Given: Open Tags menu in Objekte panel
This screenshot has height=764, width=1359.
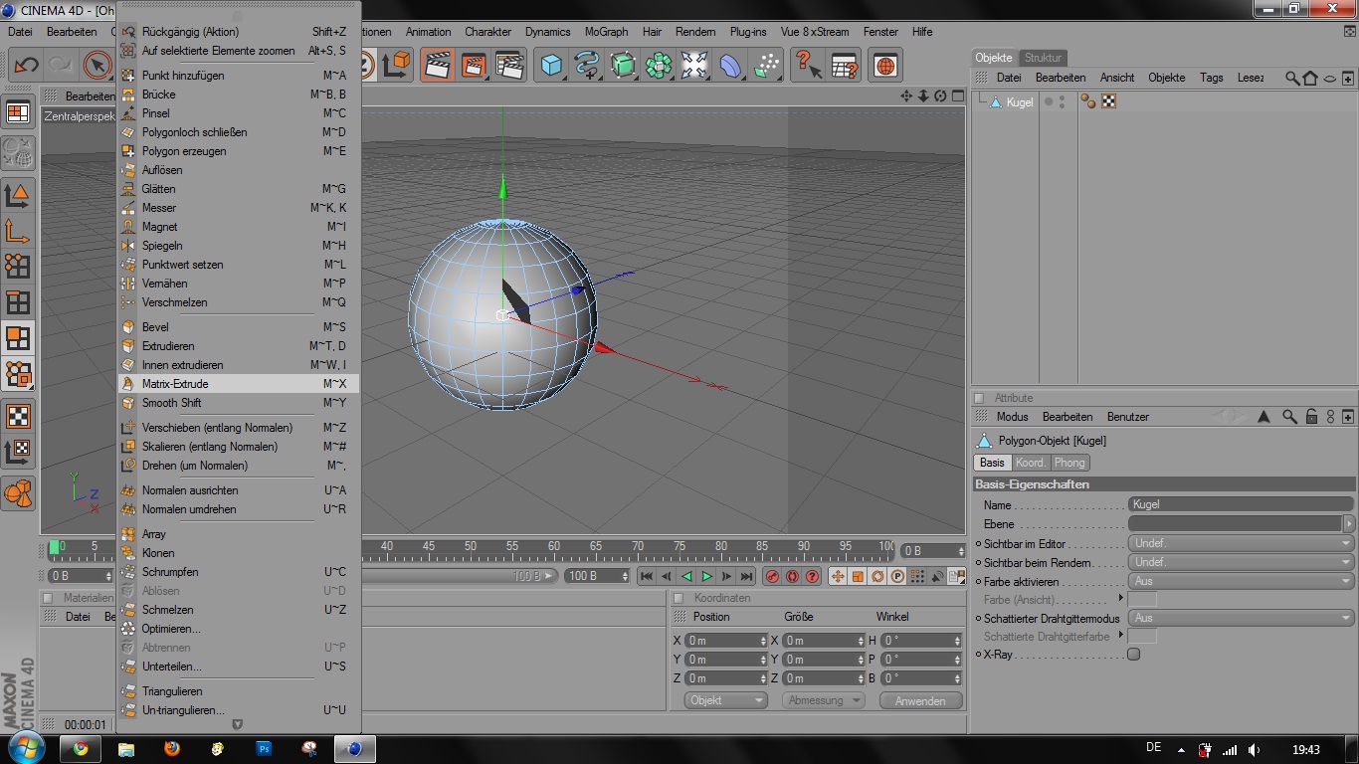Looking at the screenshot, I should (x=1211, y=78).
